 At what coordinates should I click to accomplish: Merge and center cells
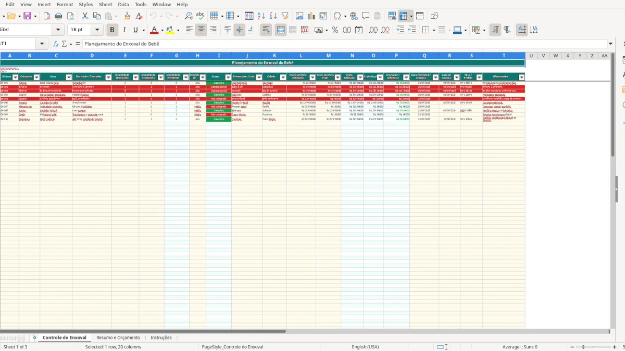(281, 30)
